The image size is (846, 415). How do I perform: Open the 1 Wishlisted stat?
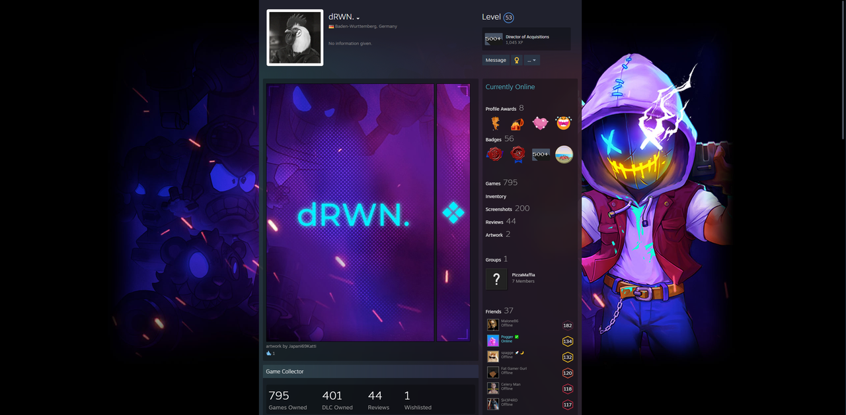click(x=418, y=400)
